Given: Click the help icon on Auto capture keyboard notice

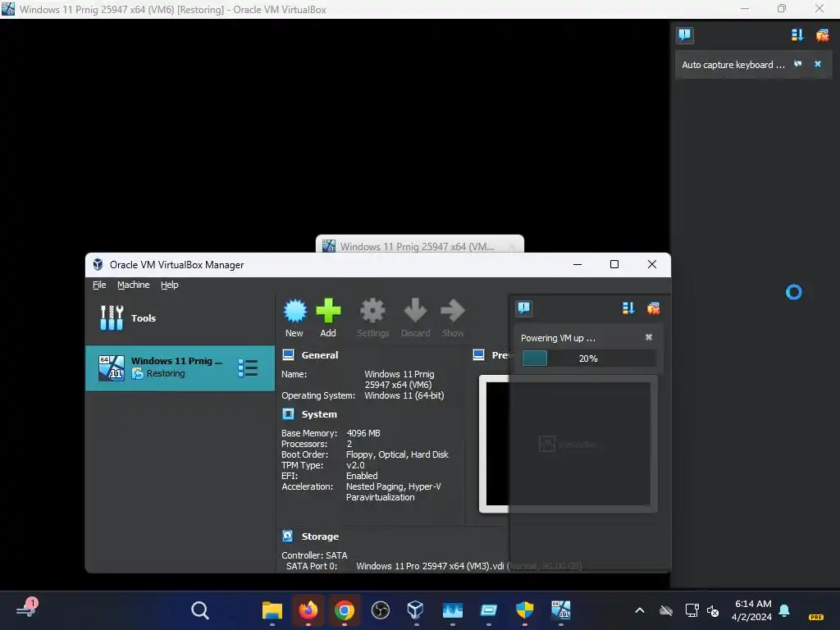Looking at the screenshot, I should coord(798,64).
